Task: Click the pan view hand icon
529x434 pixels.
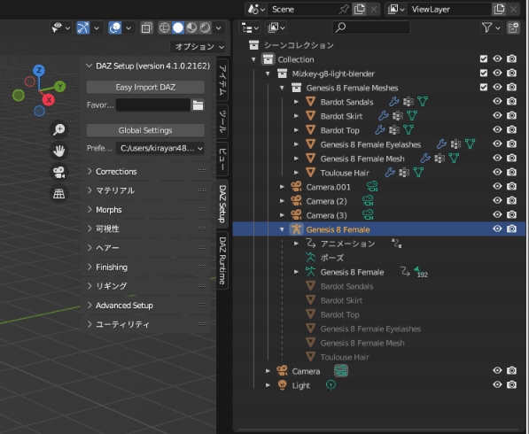Action: click(x=59, y=151)
